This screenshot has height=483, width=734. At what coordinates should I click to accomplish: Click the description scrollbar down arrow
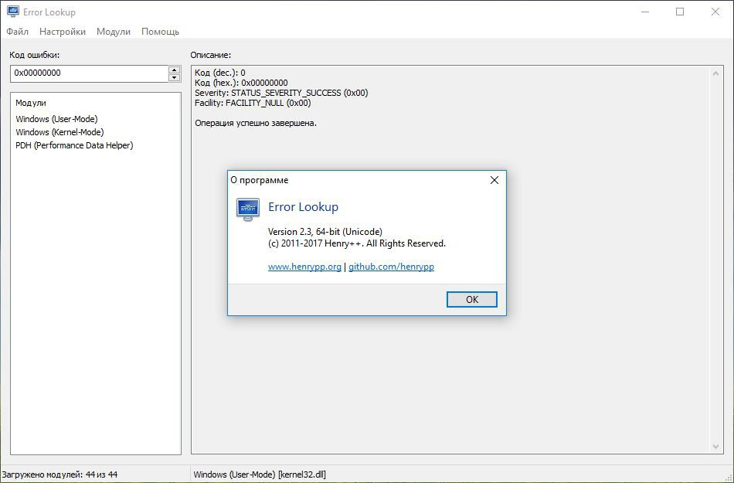tap(716, 446)
